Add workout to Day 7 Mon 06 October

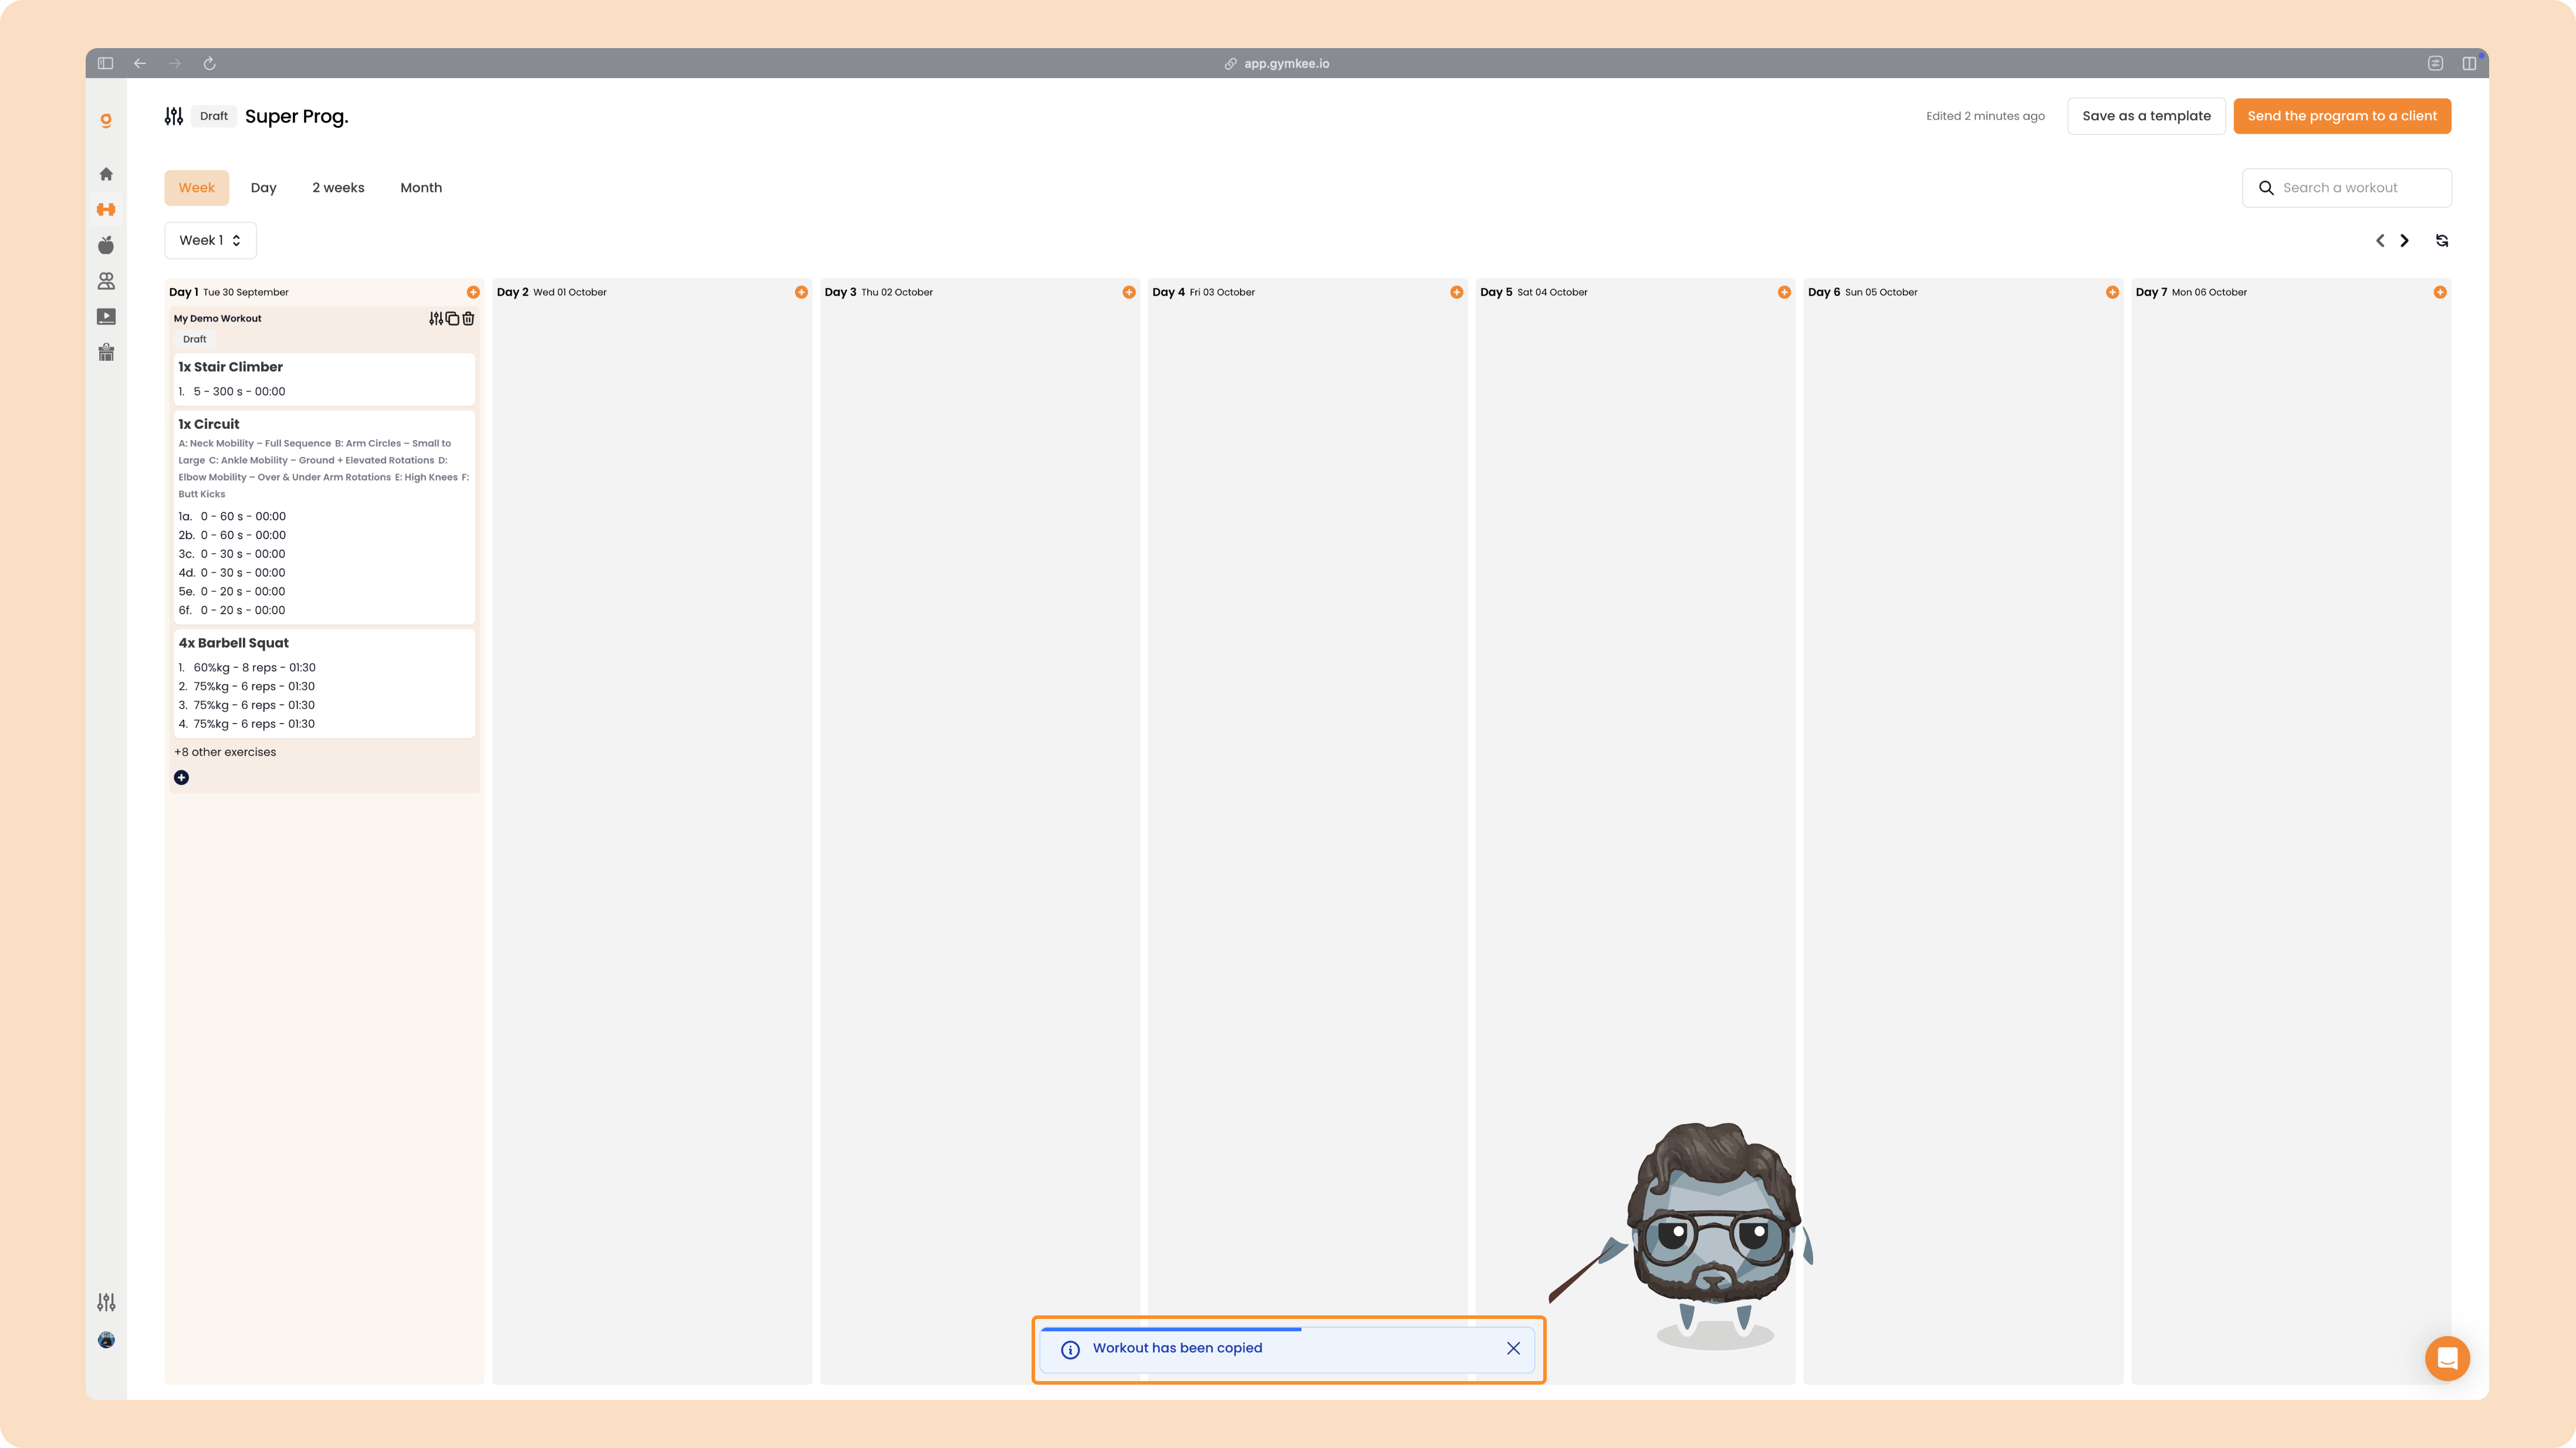[x=2440, y=292]
